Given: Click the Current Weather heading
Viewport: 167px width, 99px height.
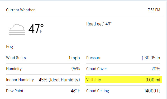Looking at the screenshot, I should 21,10.
